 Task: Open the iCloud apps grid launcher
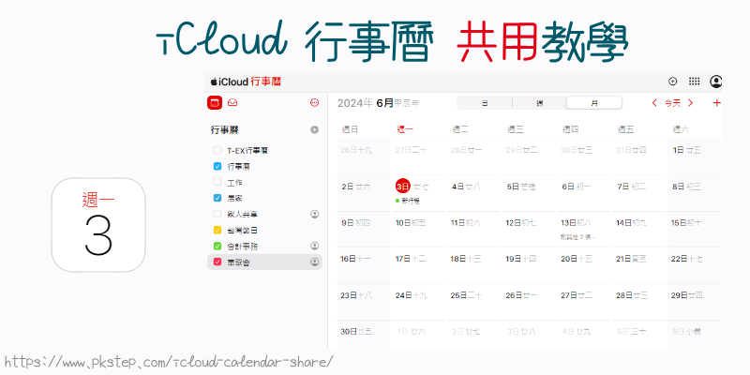click(x=694, y=82)
